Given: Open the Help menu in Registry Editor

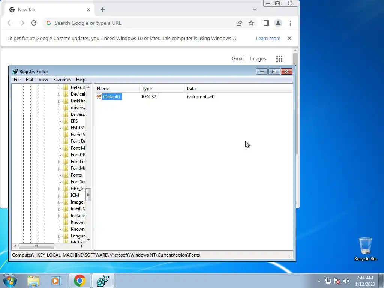Looking at the screenshot, I should (x=81, y=79).
